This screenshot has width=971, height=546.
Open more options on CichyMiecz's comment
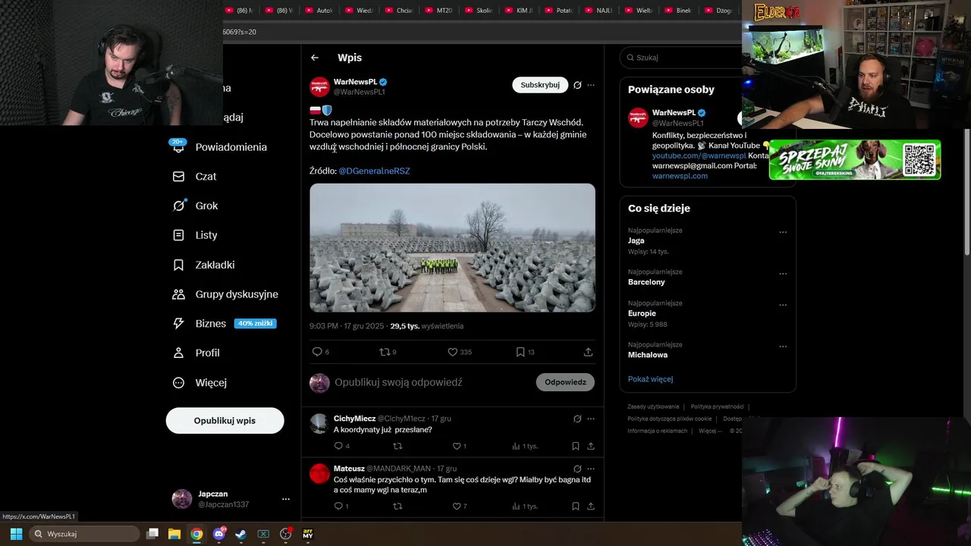[591, 419]
